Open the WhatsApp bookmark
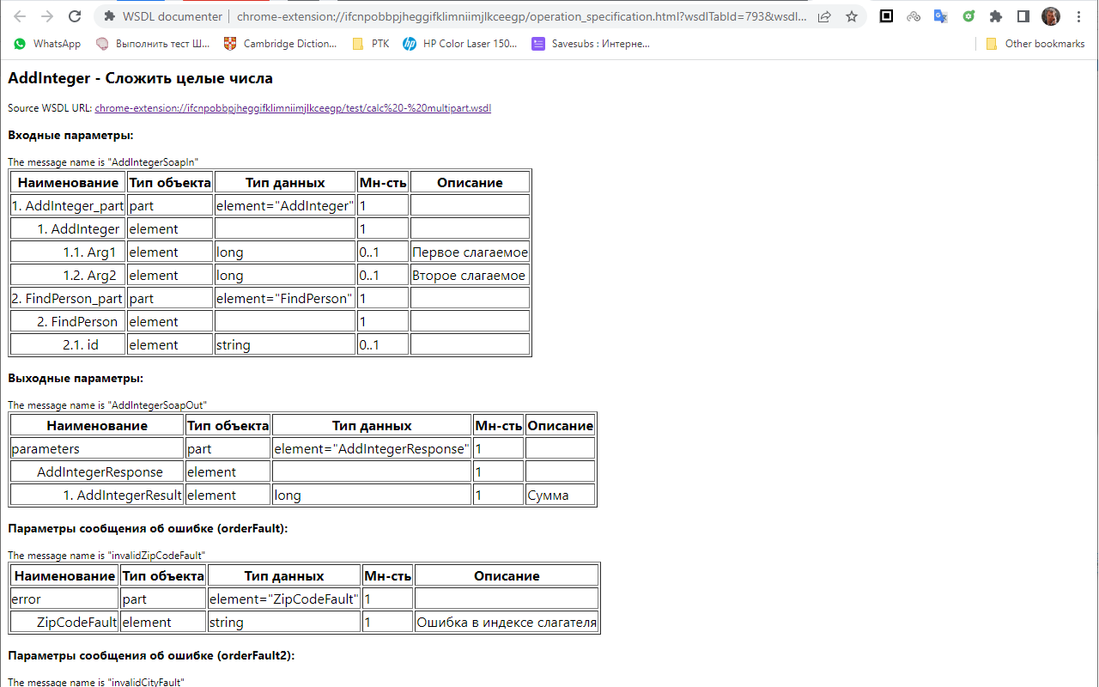This screenshot has width=1099, height=687. [47, 44]
